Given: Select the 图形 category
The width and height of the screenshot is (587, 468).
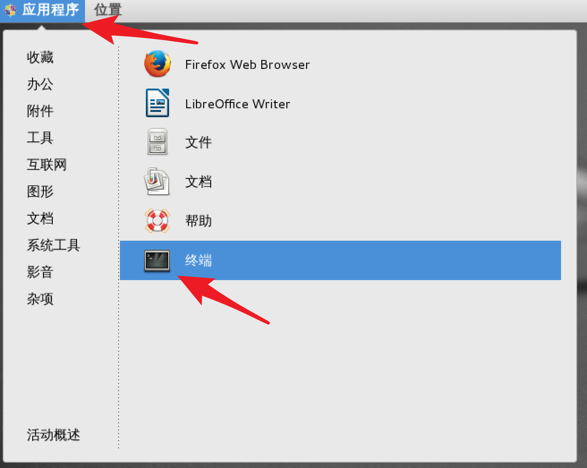Looking at the screenshot, I should pyautogui.click(x=40, y=191).
